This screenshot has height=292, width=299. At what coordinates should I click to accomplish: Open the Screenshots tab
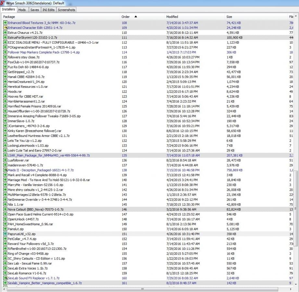(x=66, y=10)
